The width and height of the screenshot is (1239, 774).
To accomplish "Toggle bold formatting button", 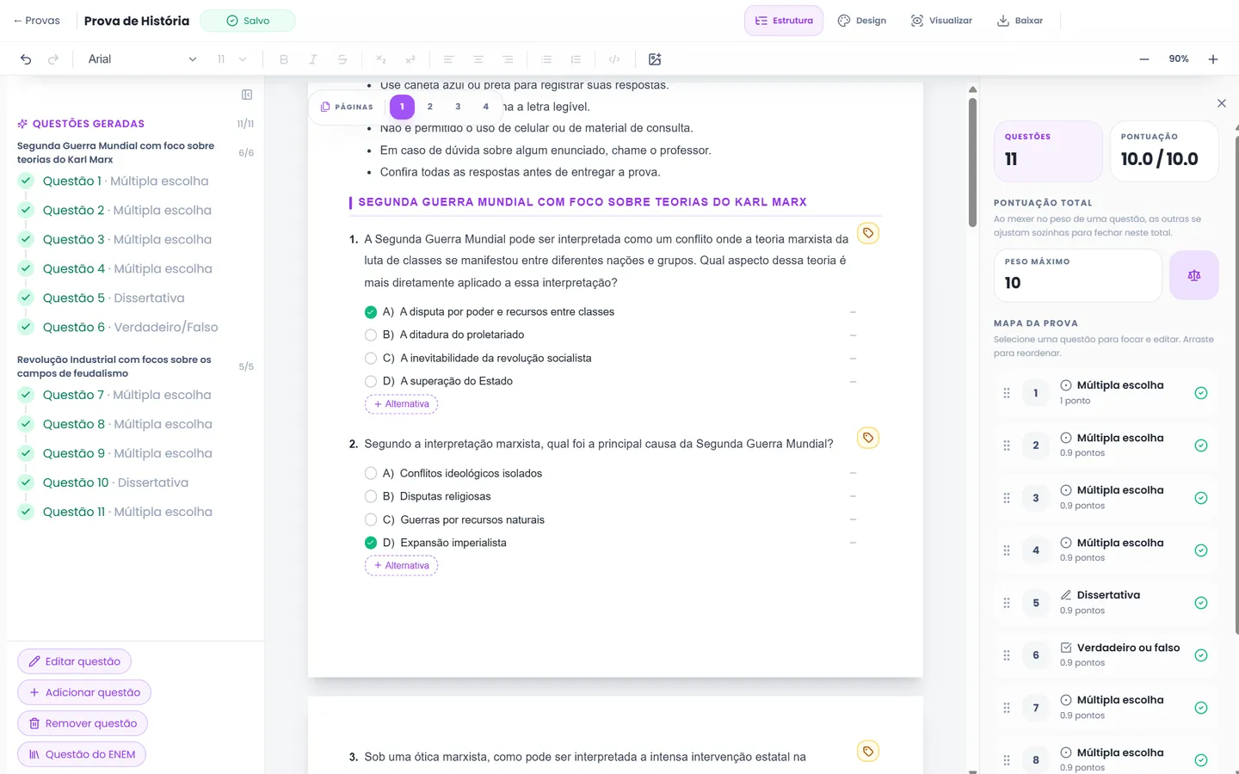I will [x=284, y=59].
